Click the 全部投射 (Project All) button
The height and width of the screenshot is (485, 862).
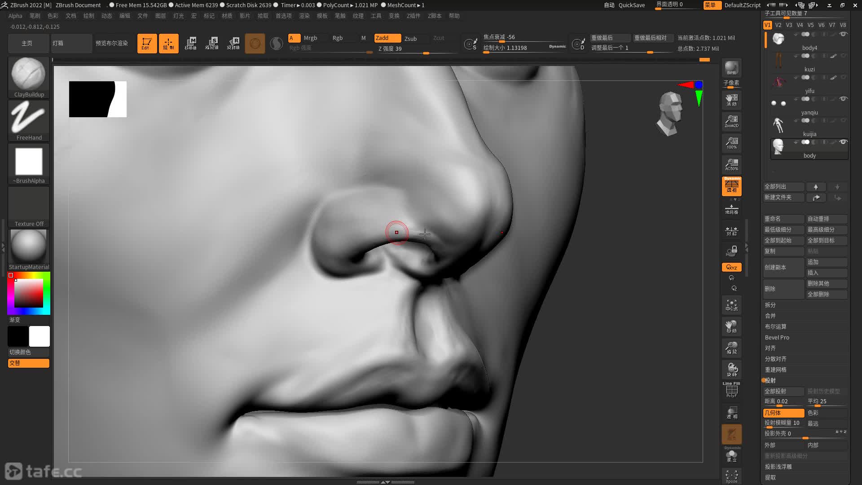(783, 391)
